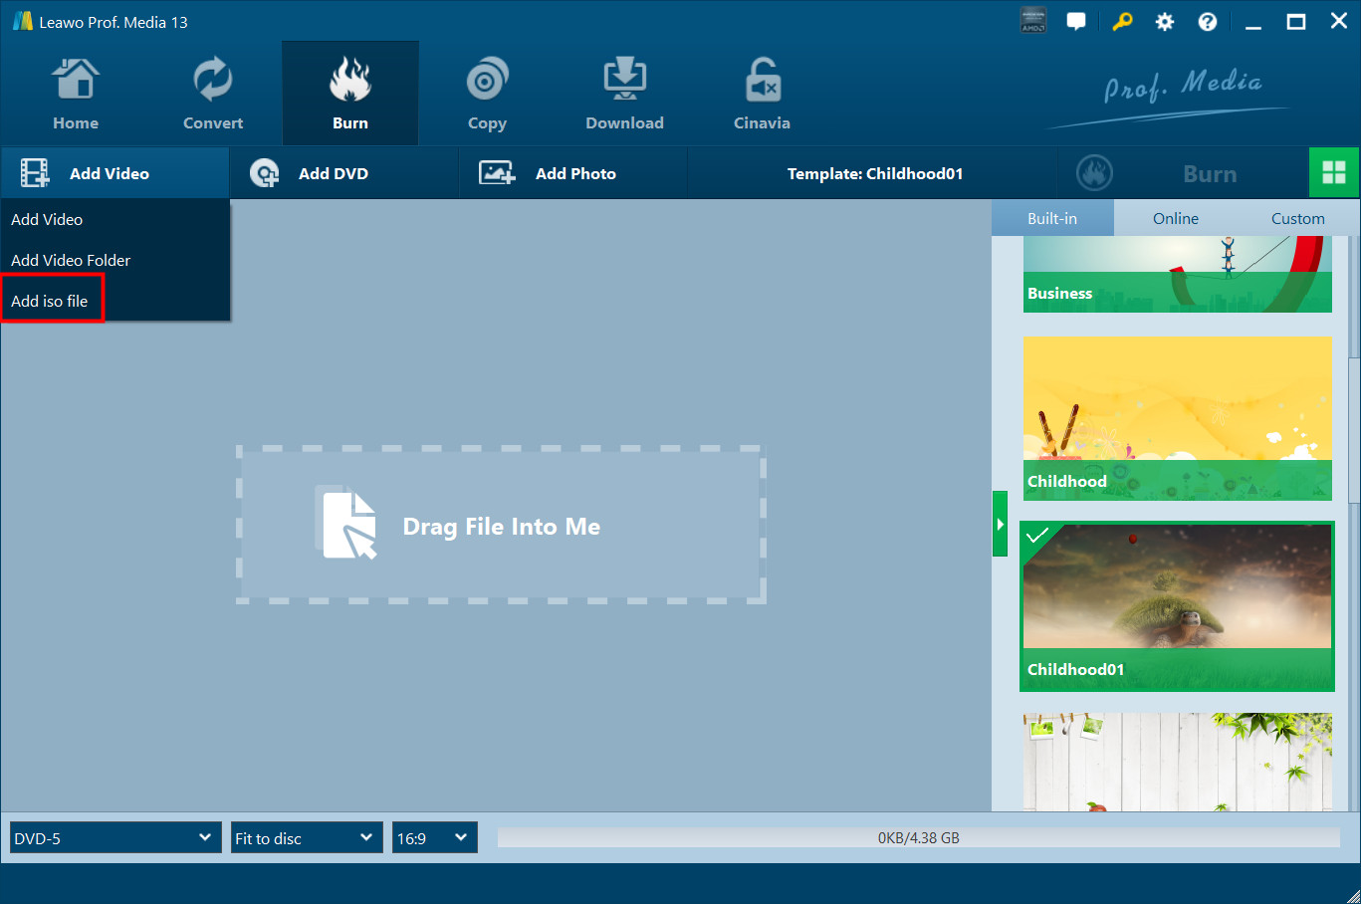Open the 16:9 aspect ratio dropdown

click(x=435, y=838)
